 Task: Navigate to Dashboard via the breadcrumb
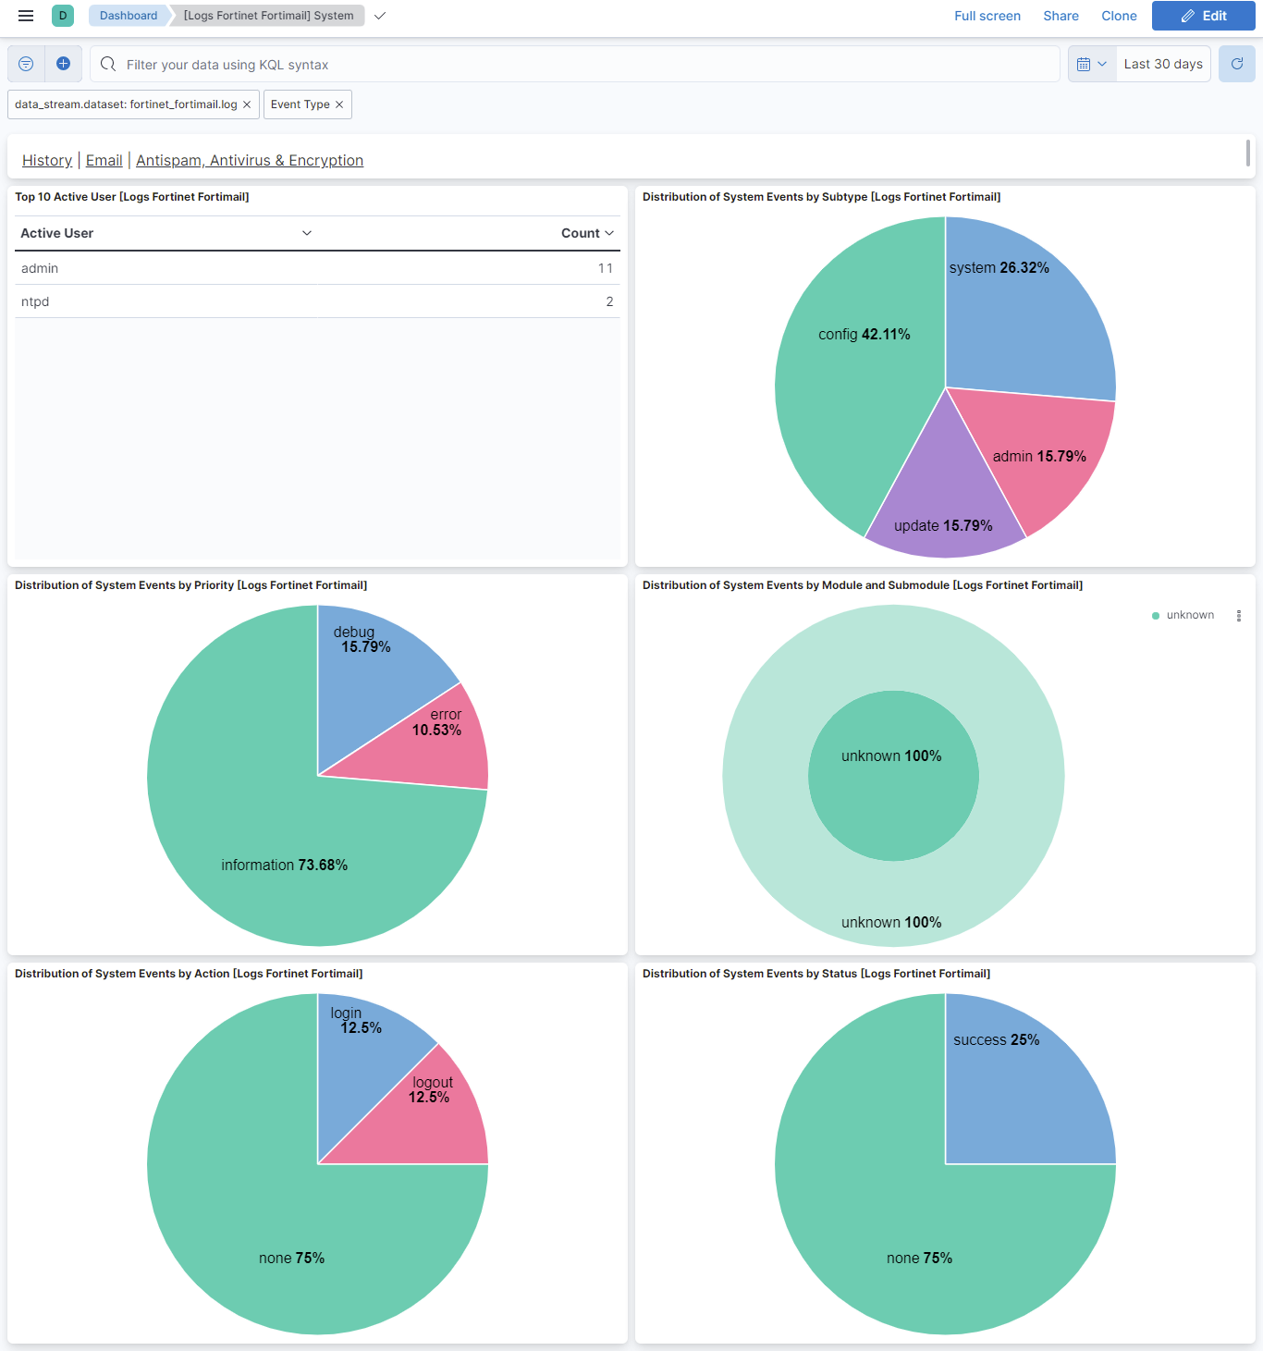coord(128,16)
